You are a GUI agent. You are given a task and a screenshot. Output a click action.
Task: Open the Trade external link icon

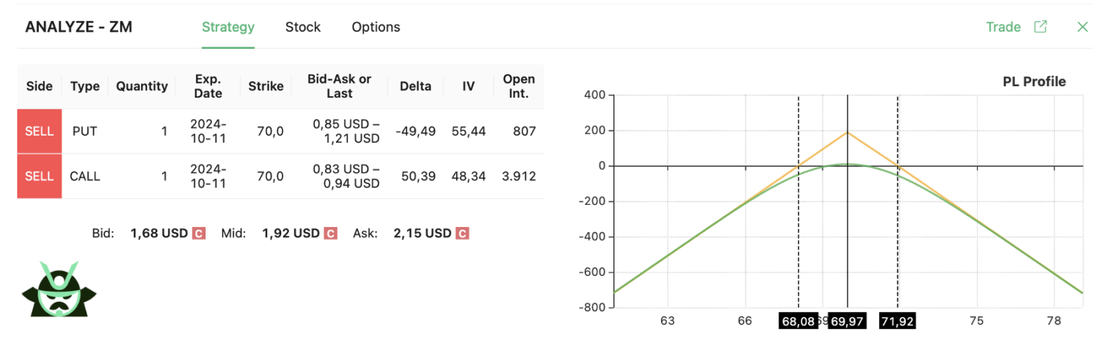(1040, 27)
